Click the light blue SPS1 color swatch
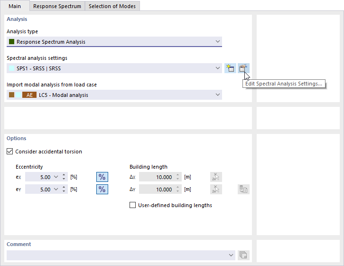The image size is (344, 266). 12,68
